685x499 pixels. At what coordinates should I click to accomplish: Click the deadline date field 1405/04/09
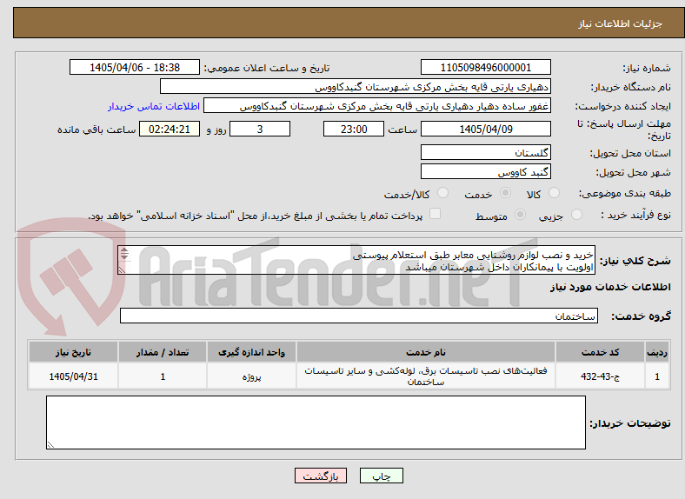485,129
